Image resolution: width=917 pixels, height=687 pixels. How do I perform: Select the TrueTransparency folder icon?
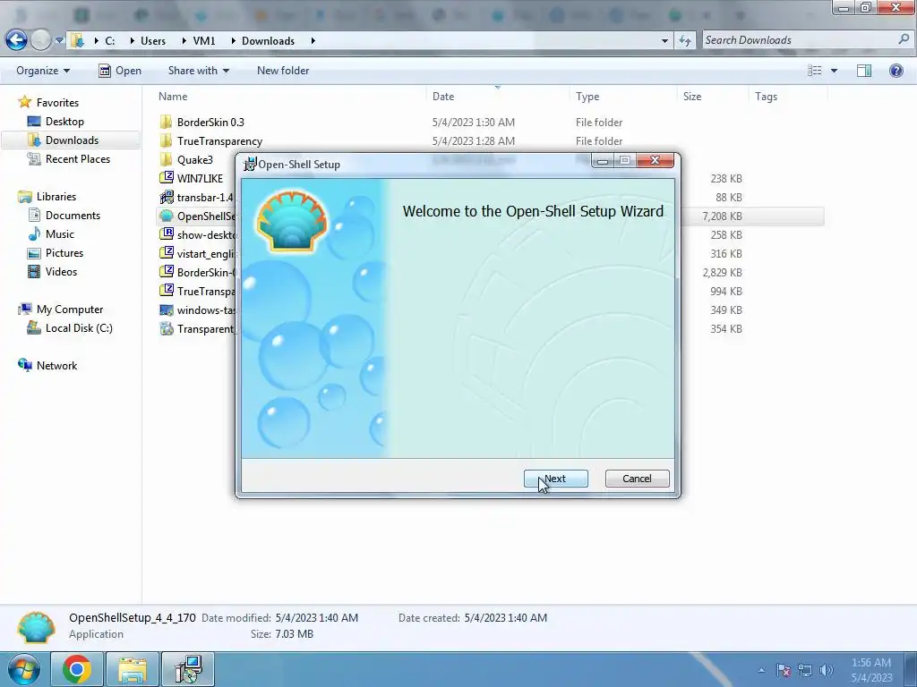[166, 140]
